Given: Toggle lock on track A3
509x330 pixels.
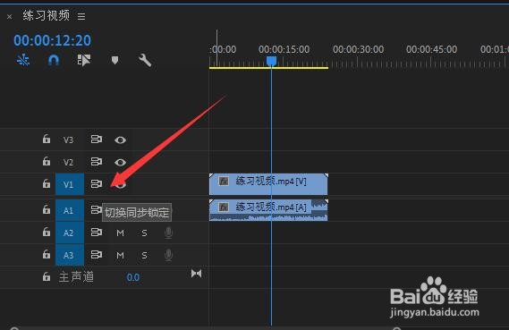Looking at the screenshot, I should [x=47, y=254].
